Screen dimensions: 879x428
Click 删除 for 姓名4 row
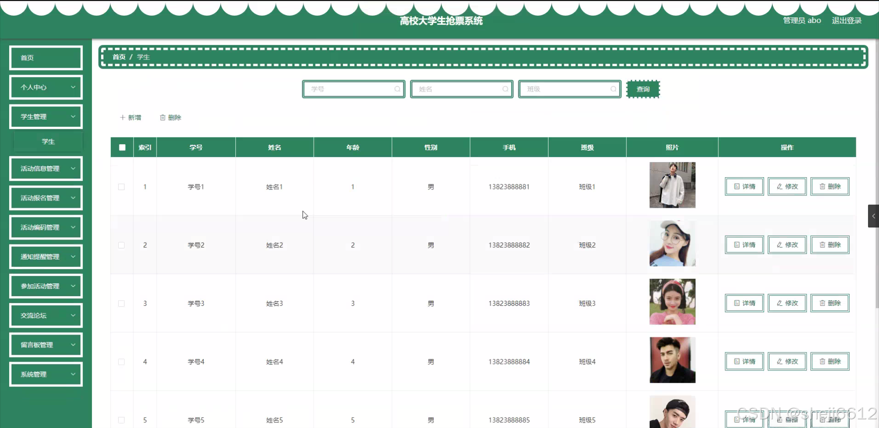[x=830, y=362]
